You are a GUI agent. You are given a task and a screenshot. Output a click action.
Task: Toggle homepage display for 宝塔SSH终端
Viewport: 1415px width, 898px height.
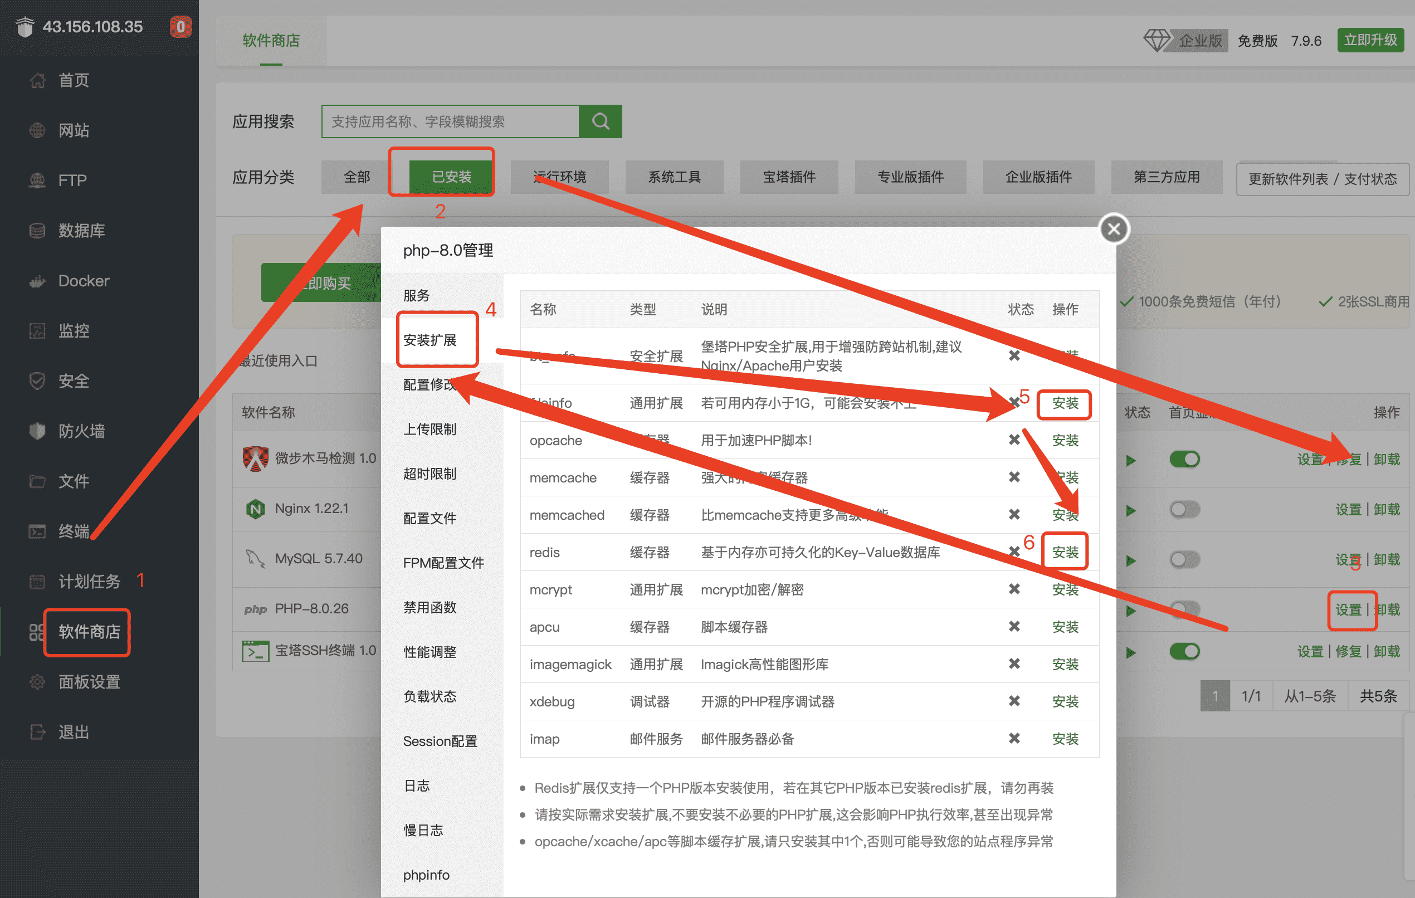(1184, 651)
